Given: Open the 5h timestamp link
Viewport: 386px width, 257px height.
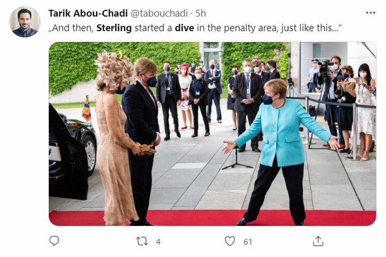Looking at the screenshot, I should coord(201,13).
